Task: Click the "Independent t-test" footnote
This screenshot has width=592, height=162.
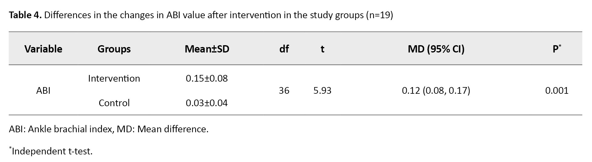Action: click(x=52, y=151)
